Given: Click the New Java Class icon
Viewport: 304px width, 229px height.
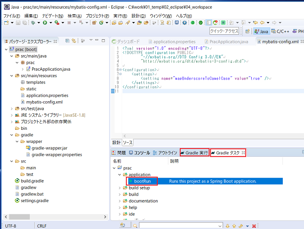Looking at the screenshot, I should [101, 23].
